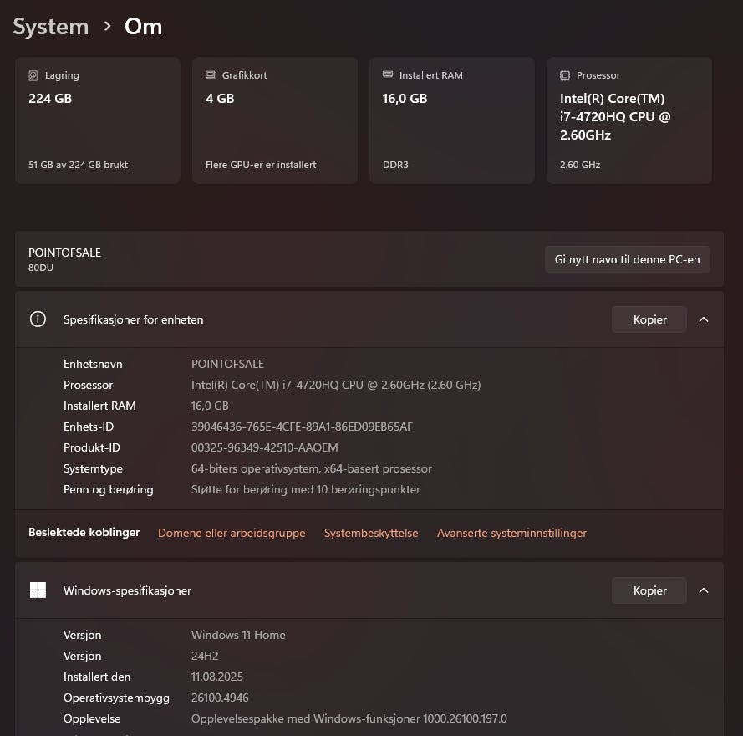Copy Windows specifications with Kopier button

[x=649, y=590]
